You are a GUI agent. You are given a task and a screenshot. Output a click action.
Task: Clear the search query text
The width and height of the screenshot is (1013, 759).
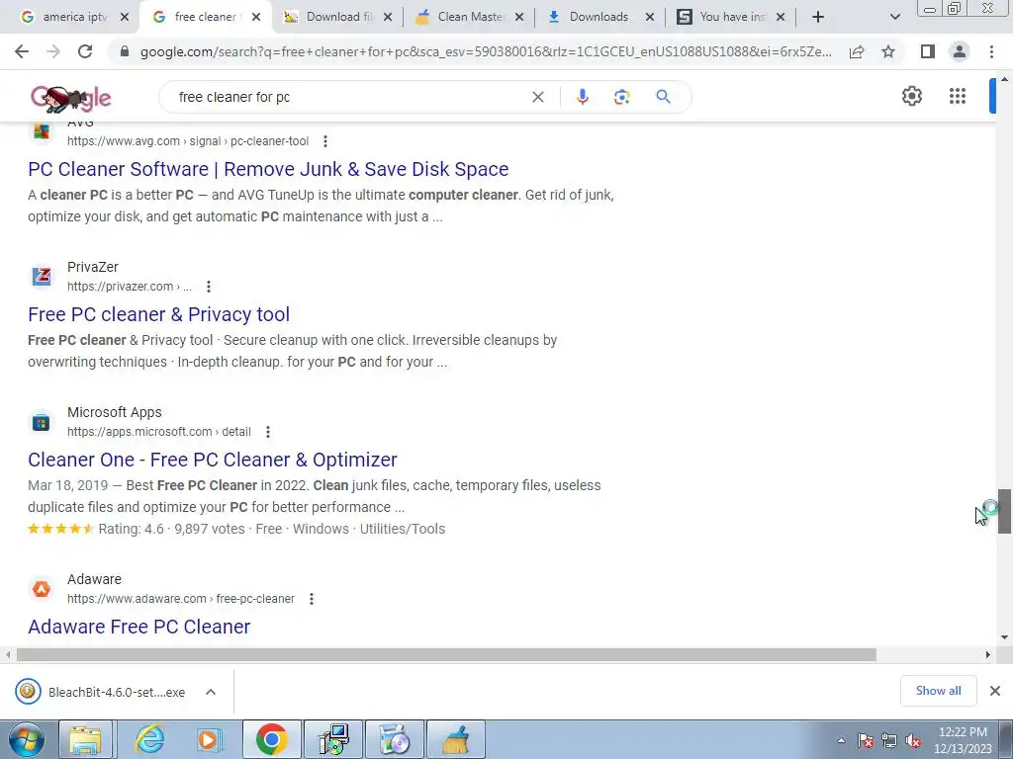tap(537, 97)
